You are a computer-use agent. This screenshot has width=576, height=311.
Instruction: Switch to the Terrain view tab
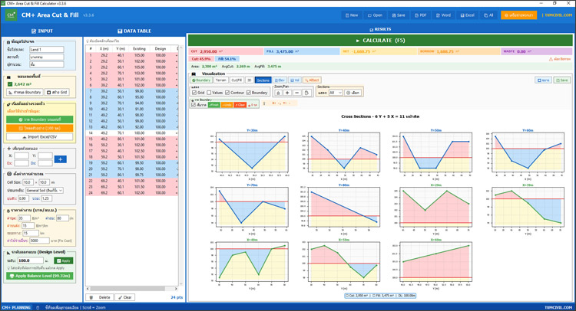pos(221,80)
